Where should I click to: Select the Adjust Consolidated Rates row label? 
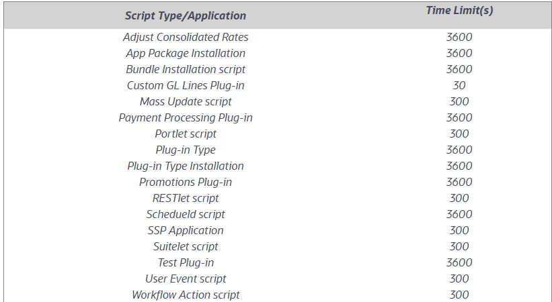186,38
